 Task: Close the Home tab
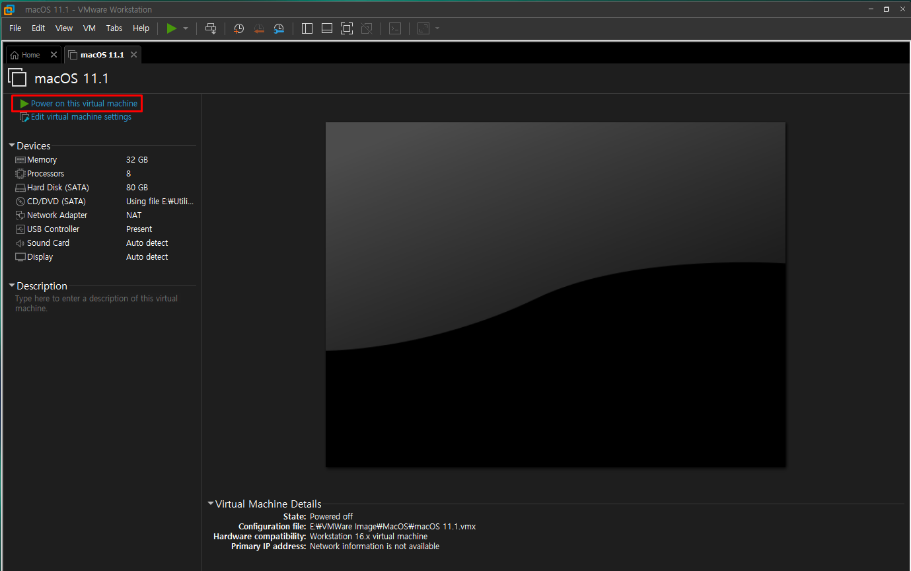54,55
